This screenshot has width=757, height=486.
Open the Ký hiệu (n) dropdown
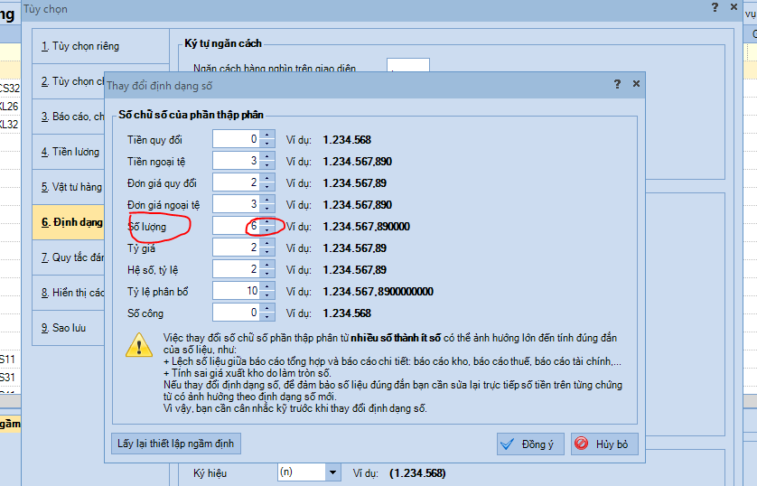pos(332,472)
